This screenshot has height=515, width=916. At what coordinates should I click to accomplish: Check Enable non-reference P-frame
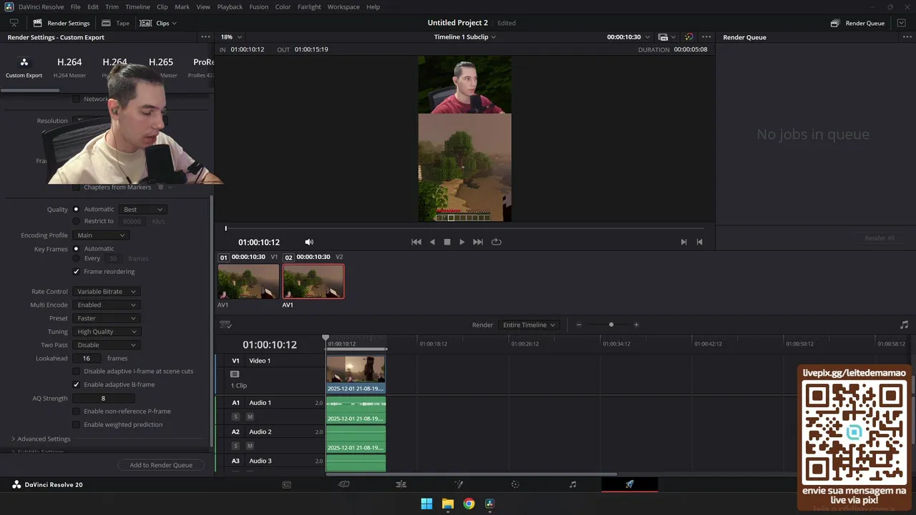76,411
